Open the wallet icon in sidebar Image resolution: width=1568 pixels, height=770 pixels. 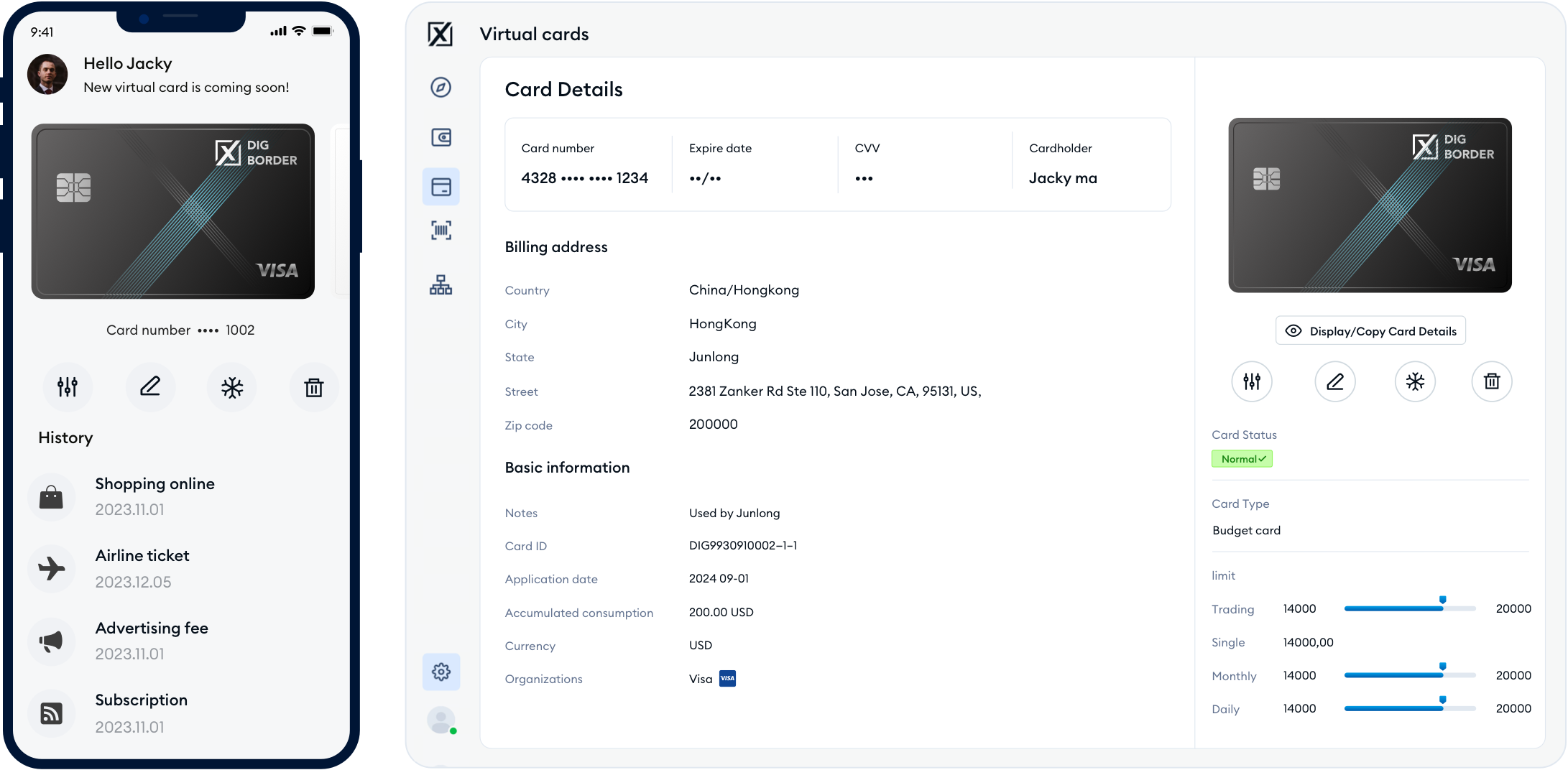(441, 137)
